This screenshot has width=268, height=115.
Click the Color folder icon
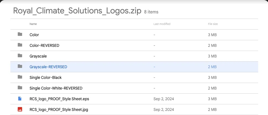[20, 34]
